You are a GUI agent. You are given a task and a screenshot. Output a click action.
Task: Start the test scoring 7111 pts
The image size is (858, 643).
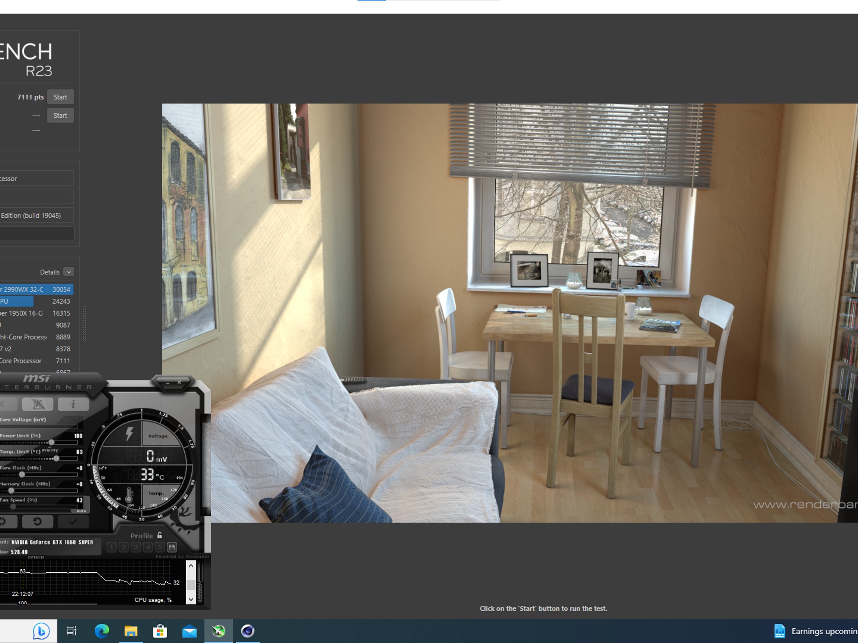click(x=60, y=97)
